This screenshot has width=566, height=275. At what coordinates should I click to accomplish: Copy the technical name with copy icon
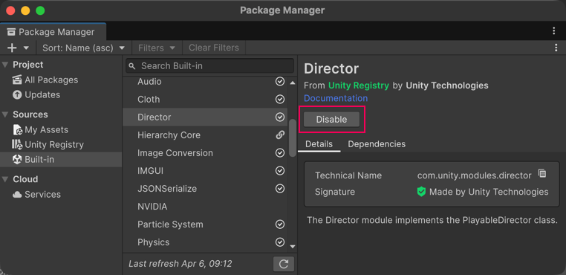(541, 173)
